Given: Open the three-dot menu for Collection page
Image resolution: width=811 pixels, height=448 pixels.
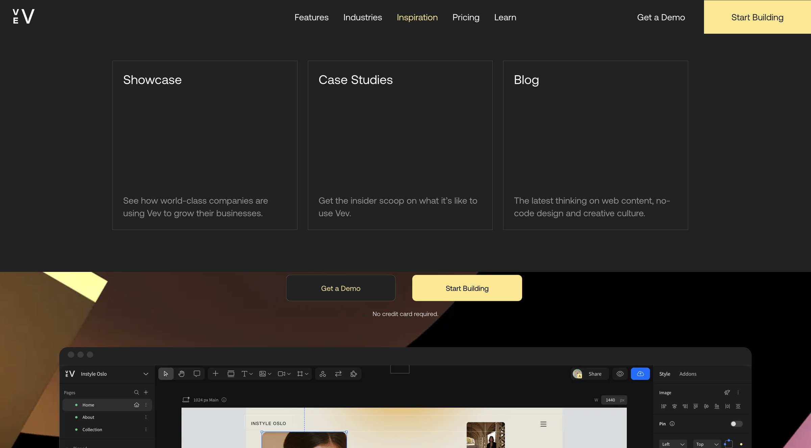Looking at the screenshot, I should pyautogui.click(x=146, y=429).
